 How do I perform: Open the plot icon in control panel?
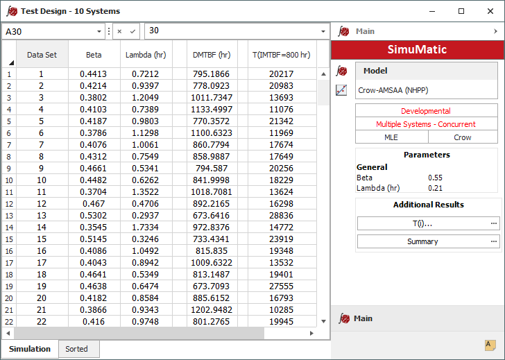341,90
